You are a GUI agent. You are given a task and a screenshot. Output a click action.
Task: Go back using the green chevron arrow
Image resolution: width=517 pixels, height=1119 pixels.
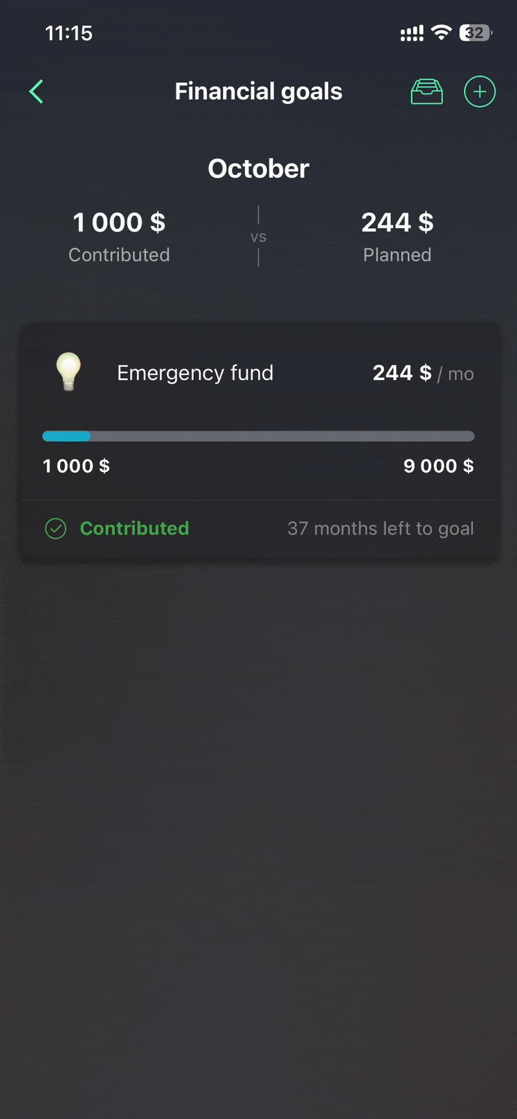point(37,92)
